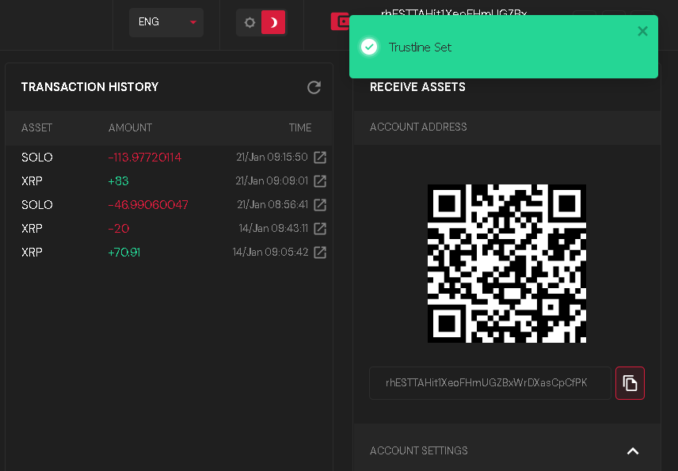Click SOLO asset in the 08:56:41 row
The height and width of the screenshot is (471, 678).
point(36,205)
